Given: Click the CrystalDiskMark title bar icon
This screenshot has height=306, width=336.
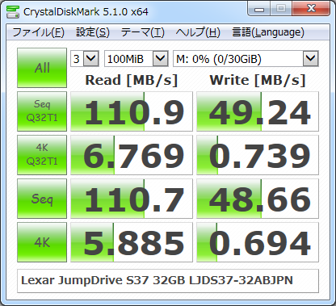Looking at the screenshot, I should (x=13, y=11).
